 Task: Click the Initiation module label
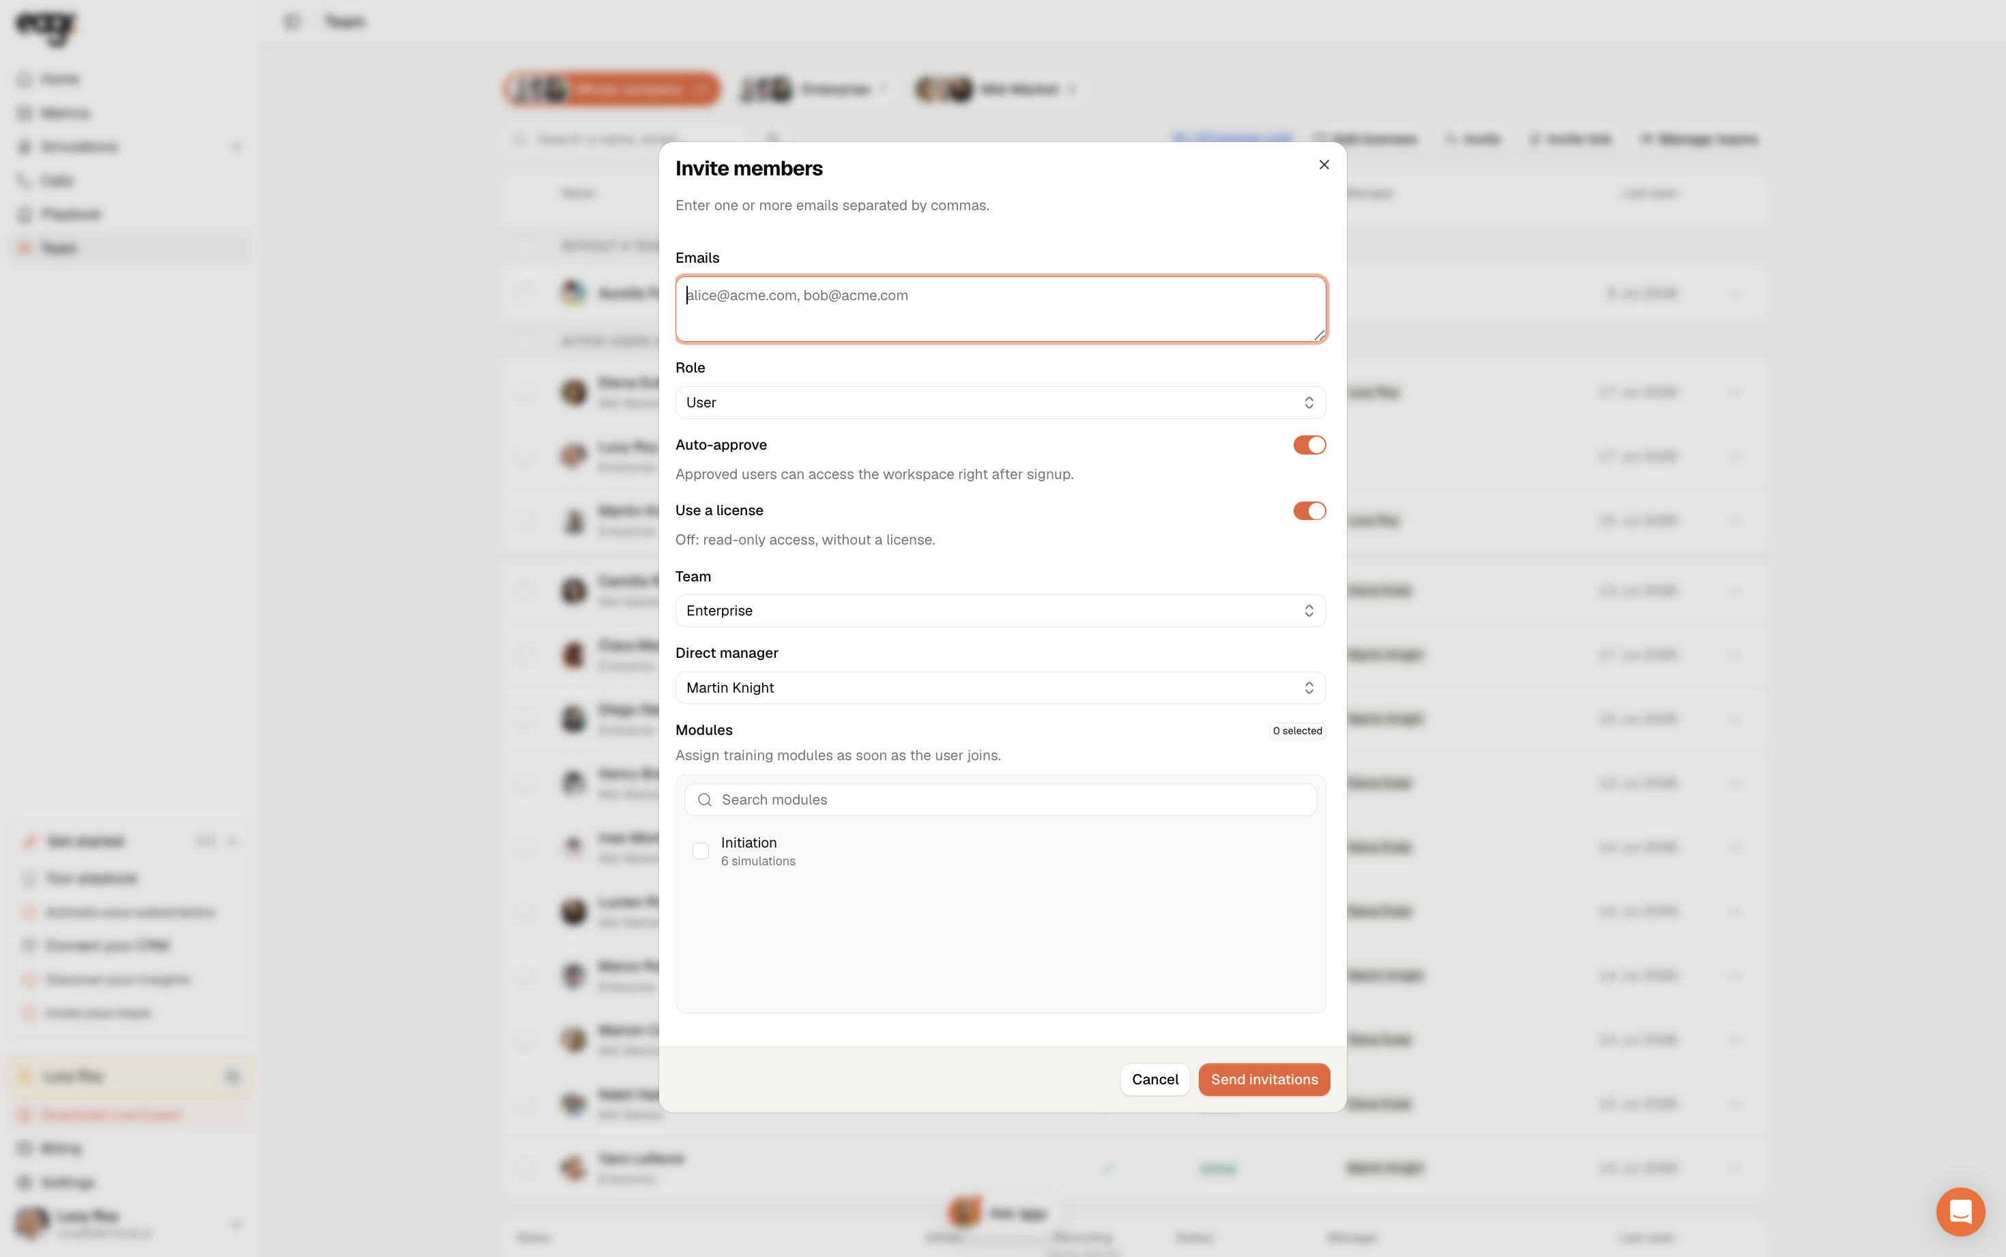pos(748,842)
